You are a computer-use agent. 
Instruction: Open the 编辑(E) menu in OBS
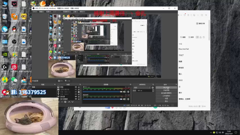click(x=42, y=12)
